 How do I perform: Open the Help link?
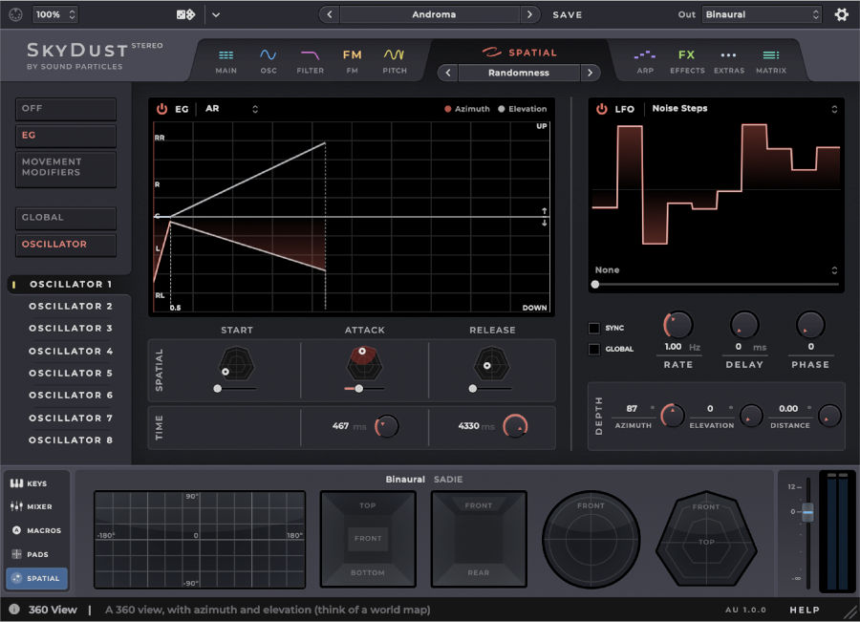(805, 609)
